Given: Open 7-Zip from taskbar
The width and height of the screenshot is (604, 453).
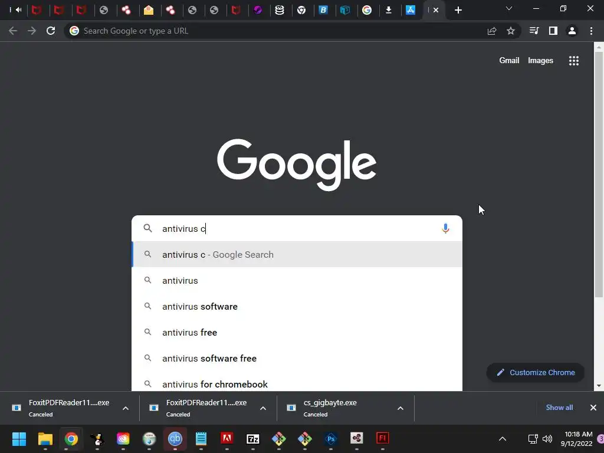Looking at the screenshot, I should (252, 438).
